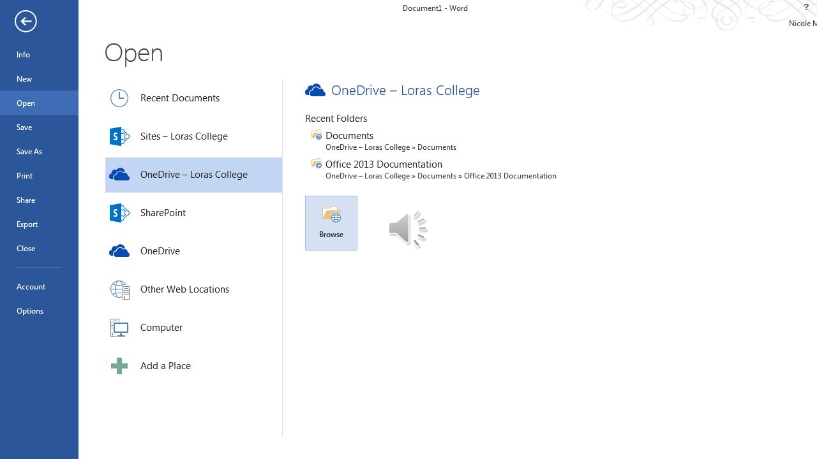Select the Computer label
Viewport: 817px width, 459px height.
click(x=161, y=328)
